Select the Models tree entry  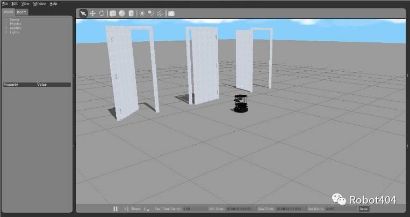16,28
